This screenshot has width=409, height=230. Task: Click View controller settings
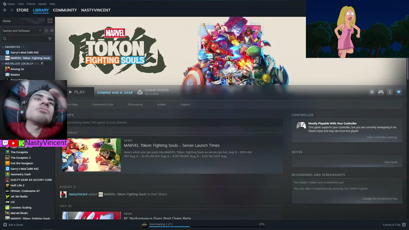pos(382,137)
